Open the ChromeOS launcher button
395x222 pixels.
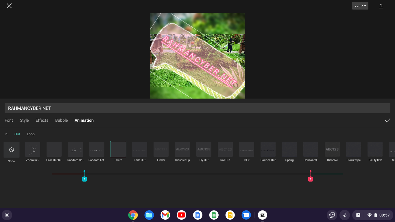(x=7, y=215)
